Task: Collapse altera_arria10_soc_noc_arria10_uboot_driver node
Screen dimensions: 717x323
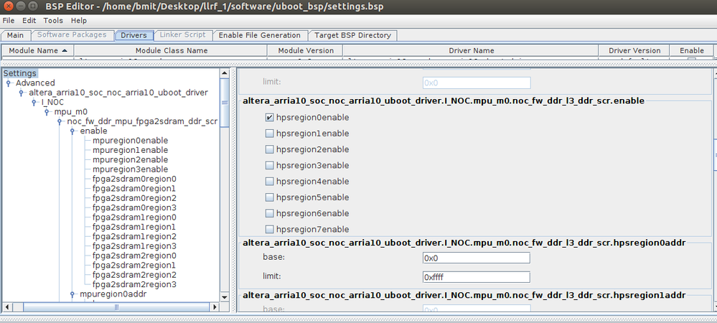Action: coord(21,93)
